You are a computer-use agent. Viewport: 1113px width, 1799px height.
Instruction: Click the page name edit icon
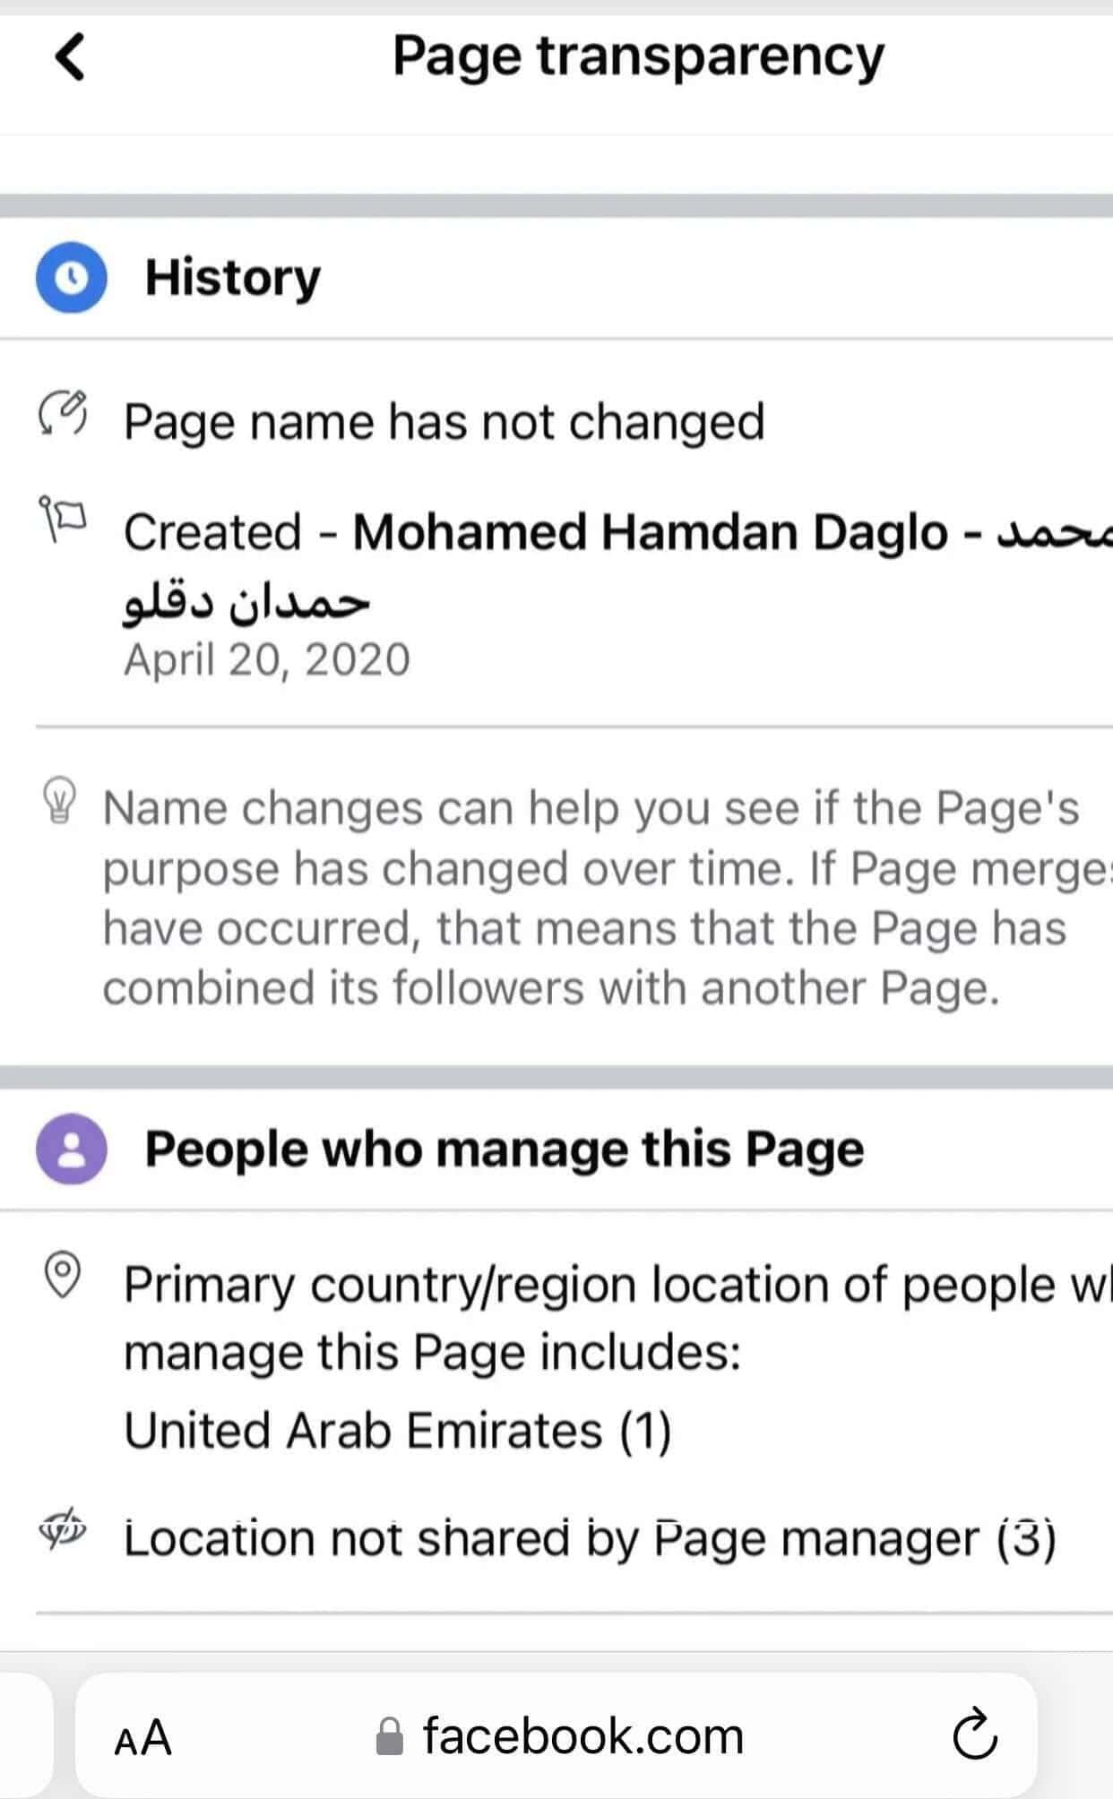point(63,413)
